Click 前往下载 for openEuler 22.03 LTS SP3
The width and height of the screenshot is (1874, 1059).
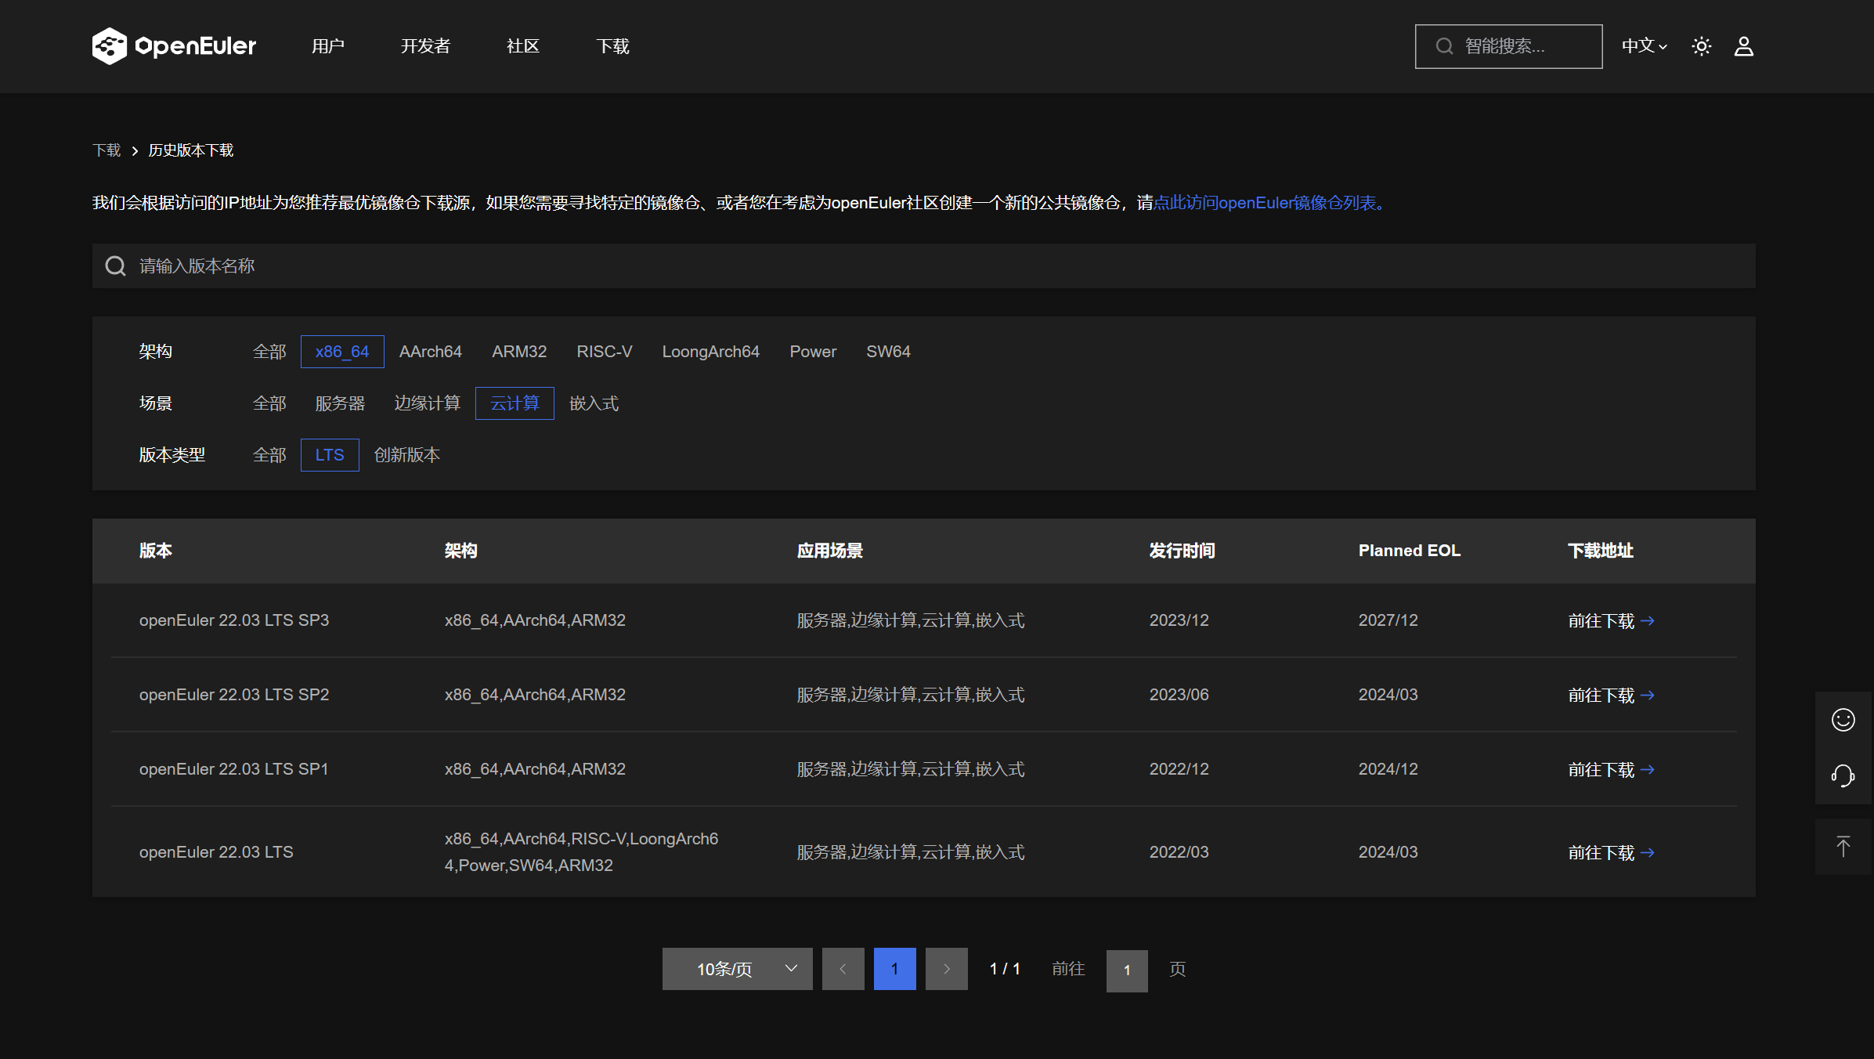[x=1611, y=620]
